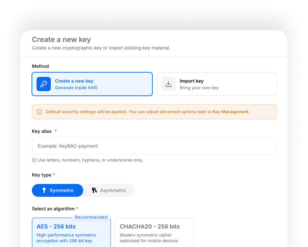Click the 'Select an algorithm' label
Screen dimensions: 308x247
click(53, 209)
